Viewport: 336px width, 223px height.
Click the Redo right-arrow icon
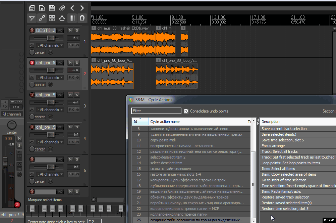coord(82,8)
